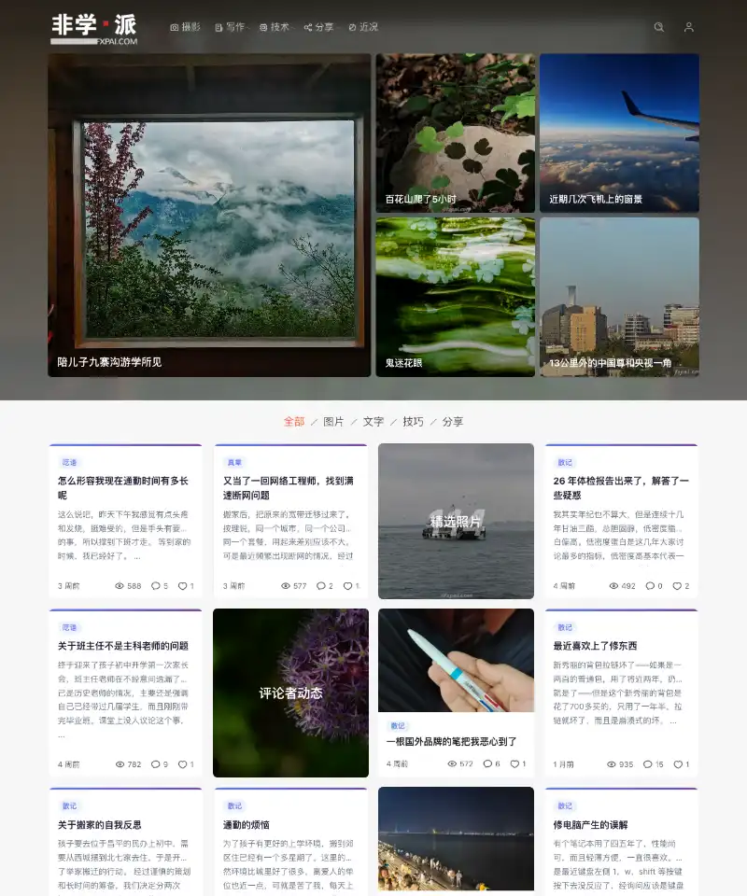Screen dimensions: 747x896
Task: Like the 26 年体检报告 post with heart
Action: (x=677, y=586)
